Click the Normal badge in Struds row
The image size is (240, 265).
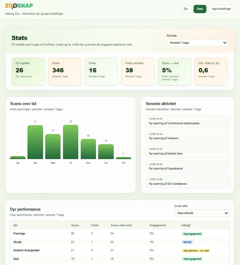coord(187,242)
